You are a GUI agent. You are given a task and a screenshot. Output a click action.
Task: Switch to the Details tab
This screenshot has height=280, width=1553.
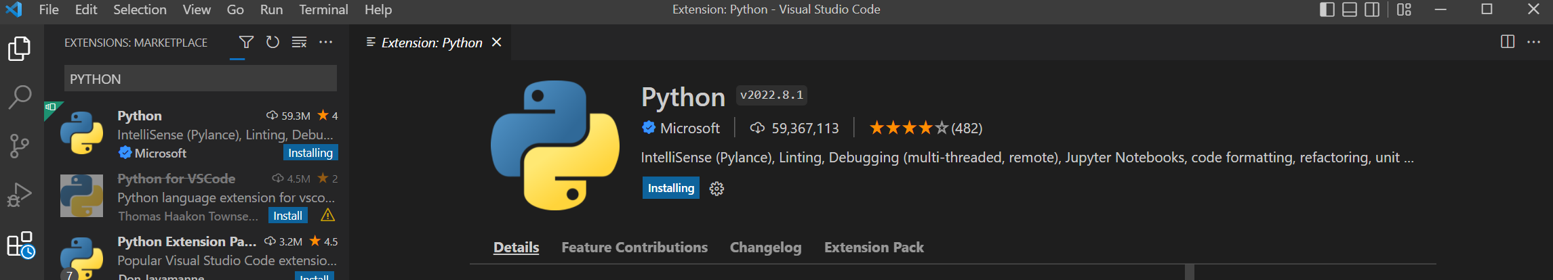[x=516, y=248]
